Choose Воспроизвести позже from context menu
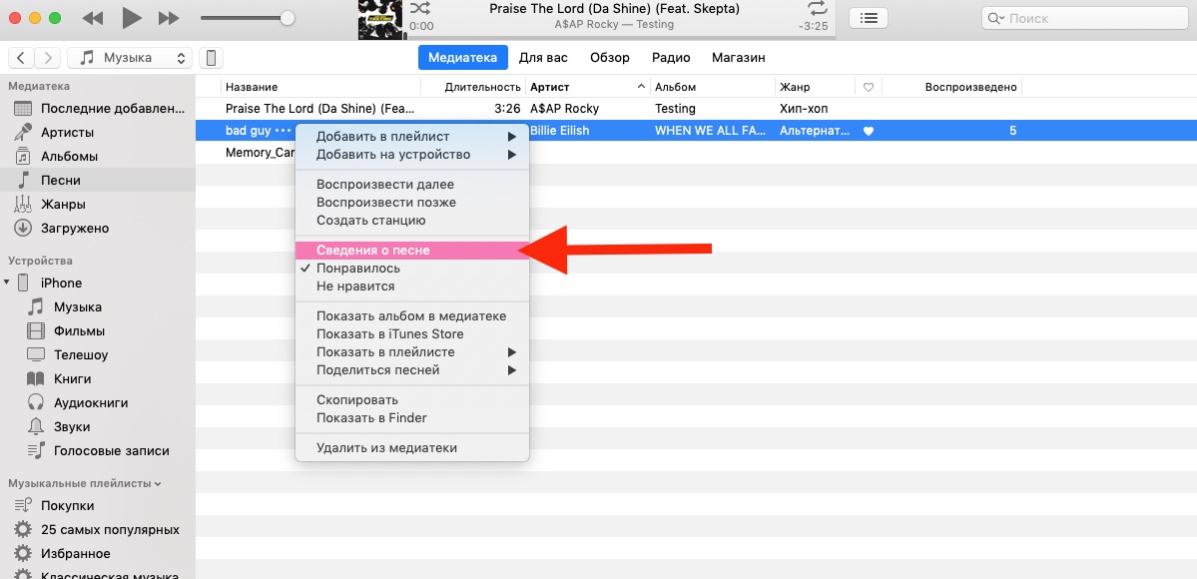The width and height of the screenshot is (1197, 579). click(412, 203)
